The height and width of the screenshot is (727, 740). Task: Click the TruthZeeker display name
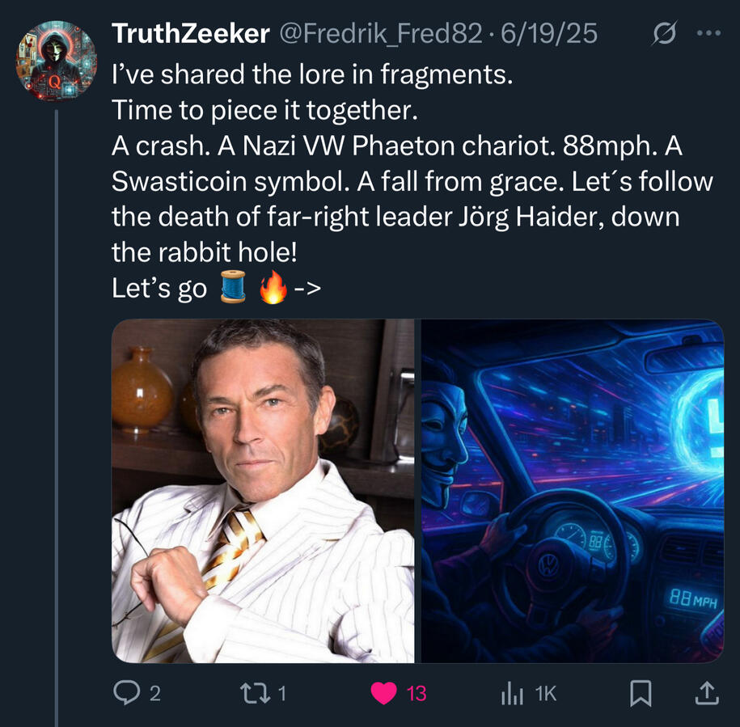pos(190,34)
